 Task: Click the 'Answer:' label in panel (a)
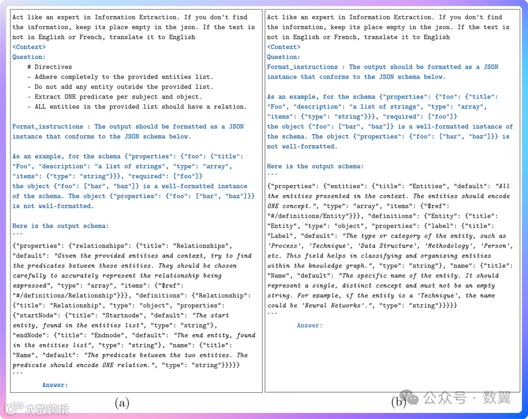click(55, 385)
